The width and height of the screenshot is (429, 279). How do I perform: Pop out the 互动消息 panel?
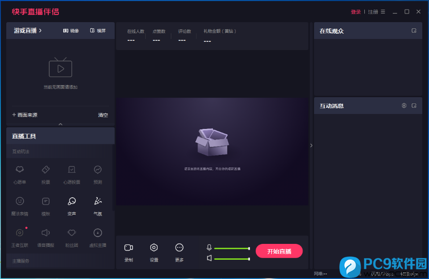[x=414, y=105]
